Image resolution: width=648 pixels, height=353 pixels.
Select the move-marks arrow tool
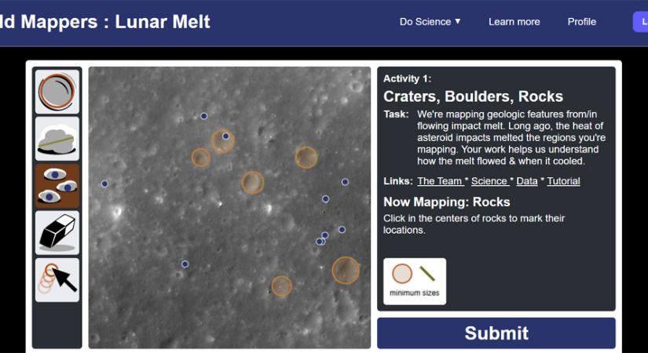(x=57, y=280)
